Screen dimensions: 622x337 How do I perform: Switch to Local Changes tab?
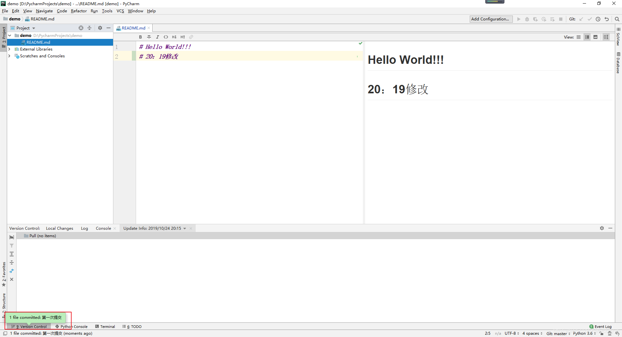click(60, 228)
